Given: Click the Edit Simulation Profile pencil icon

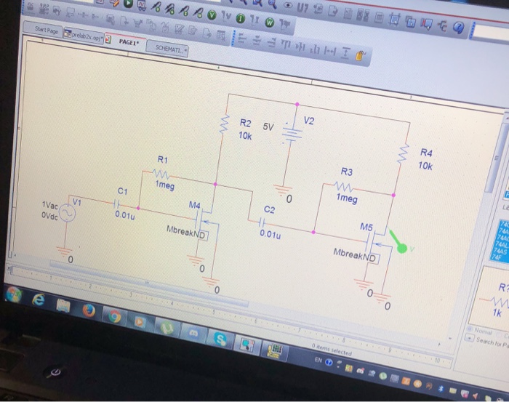Looking at the screenshot, I should [x=114, y=3].
